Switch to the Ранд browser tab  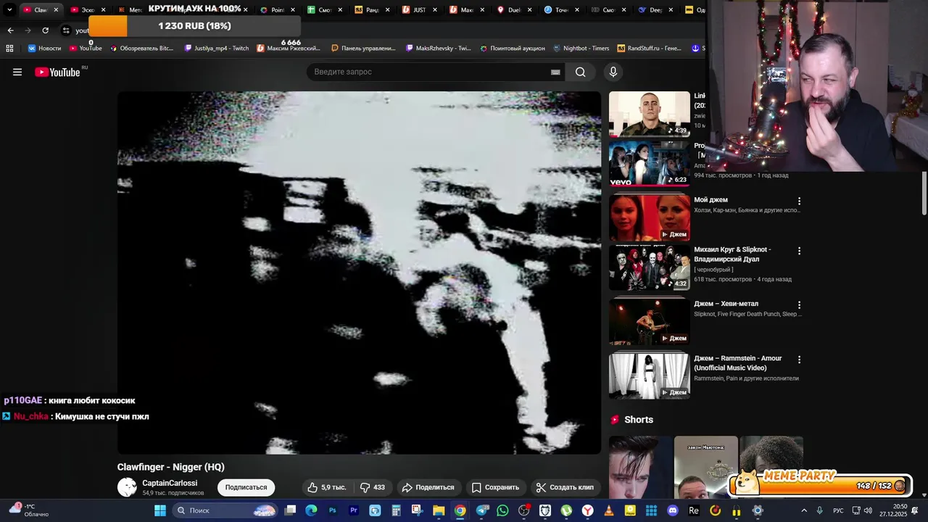click(371, 9)
